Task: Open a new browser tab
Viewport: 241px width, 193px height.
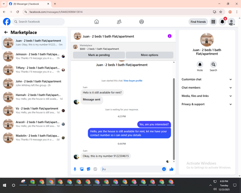Action: click(x=55, y=4)
